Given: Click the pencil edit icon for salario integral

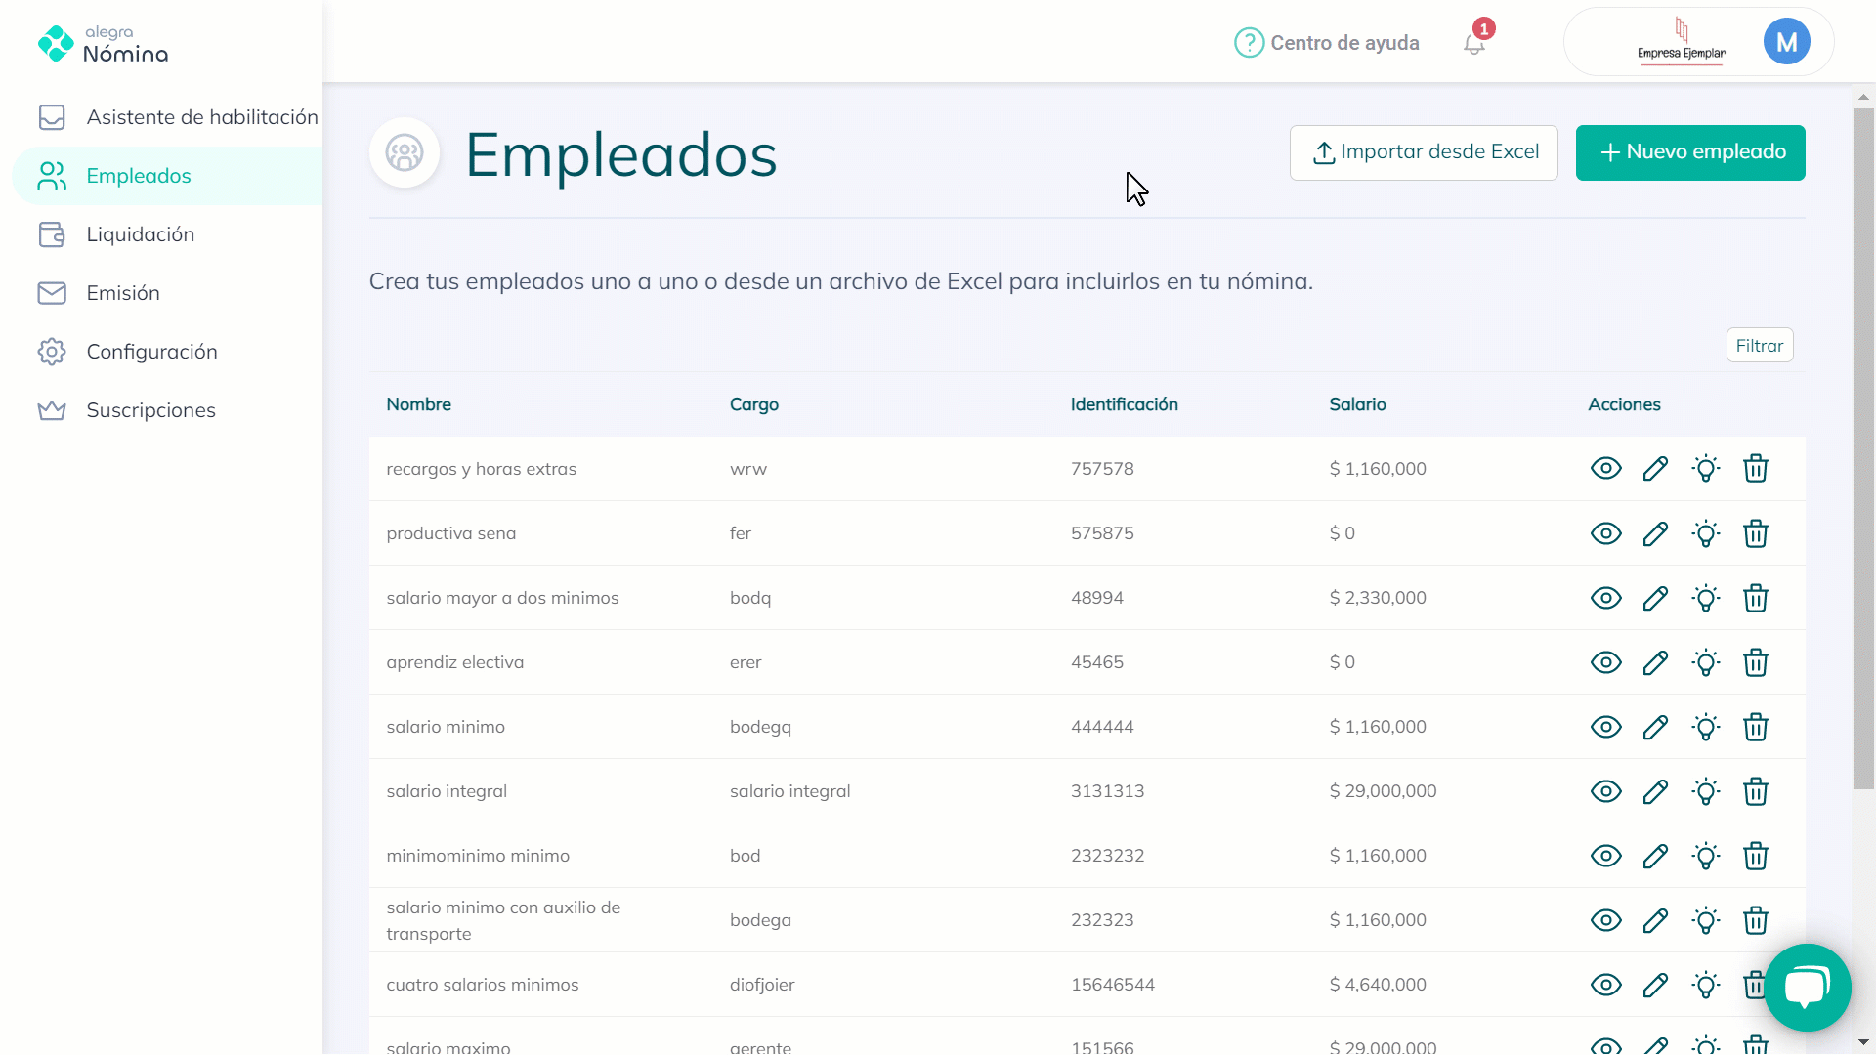Looking at the screenshot, I should [1655, 791].
